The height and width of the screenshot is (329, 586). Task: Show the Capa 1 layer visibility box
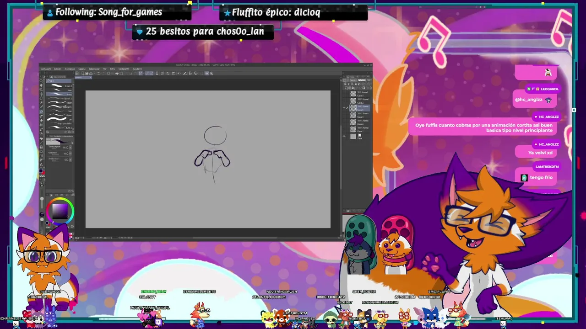pyautogui.click(x=344, y=129)
